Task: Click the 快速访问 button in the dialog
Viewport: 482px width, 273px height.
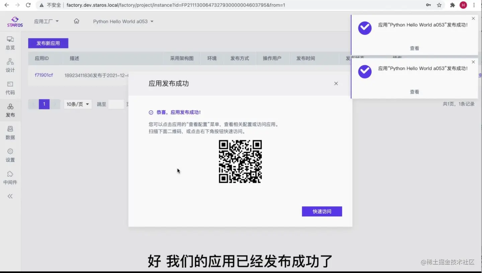Action: point(322,211)
